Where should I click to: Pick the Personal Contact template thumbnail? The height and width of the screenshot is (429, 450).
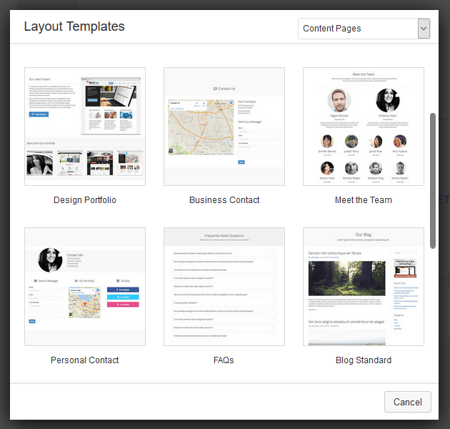(85, 287)
